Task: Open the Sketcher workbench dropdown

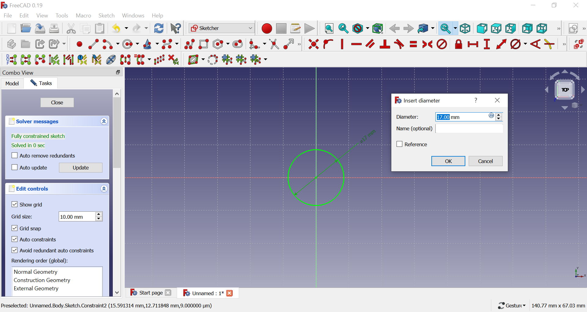Action: pos(222,28)
